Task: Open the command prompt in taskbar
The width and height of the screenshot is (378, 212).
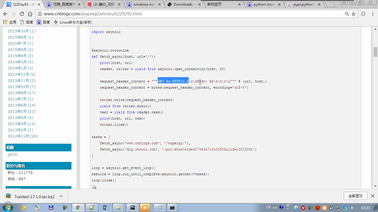Action: pos(172,208)
